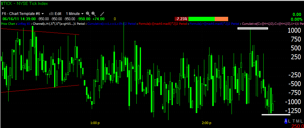Screen dimensions: 304x128
Task: Click the bar-chart icon beside Edit
Action: [51, 13]
